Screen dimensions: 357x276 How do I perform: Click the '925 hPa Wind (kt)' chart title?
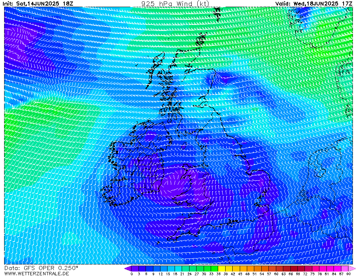pos(175,3)
